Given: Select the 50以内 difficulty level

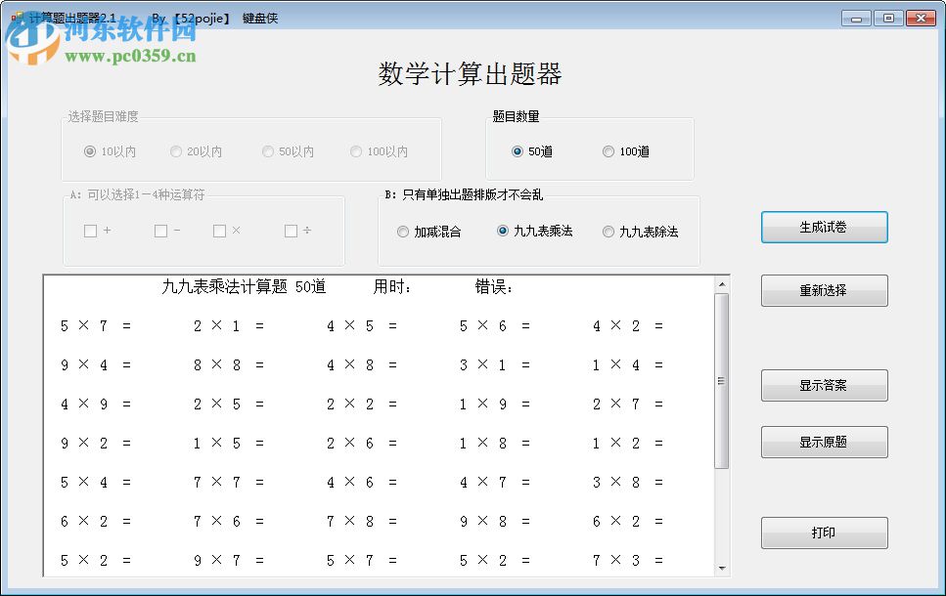Looking at the screenshot, I should pos(267,151).
